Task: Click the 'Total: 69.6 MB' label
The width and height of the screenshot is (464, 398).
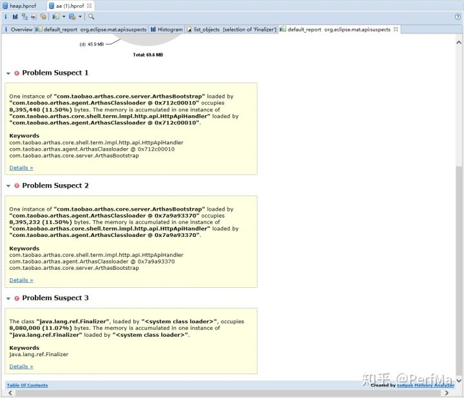Action: coord(148,55)
